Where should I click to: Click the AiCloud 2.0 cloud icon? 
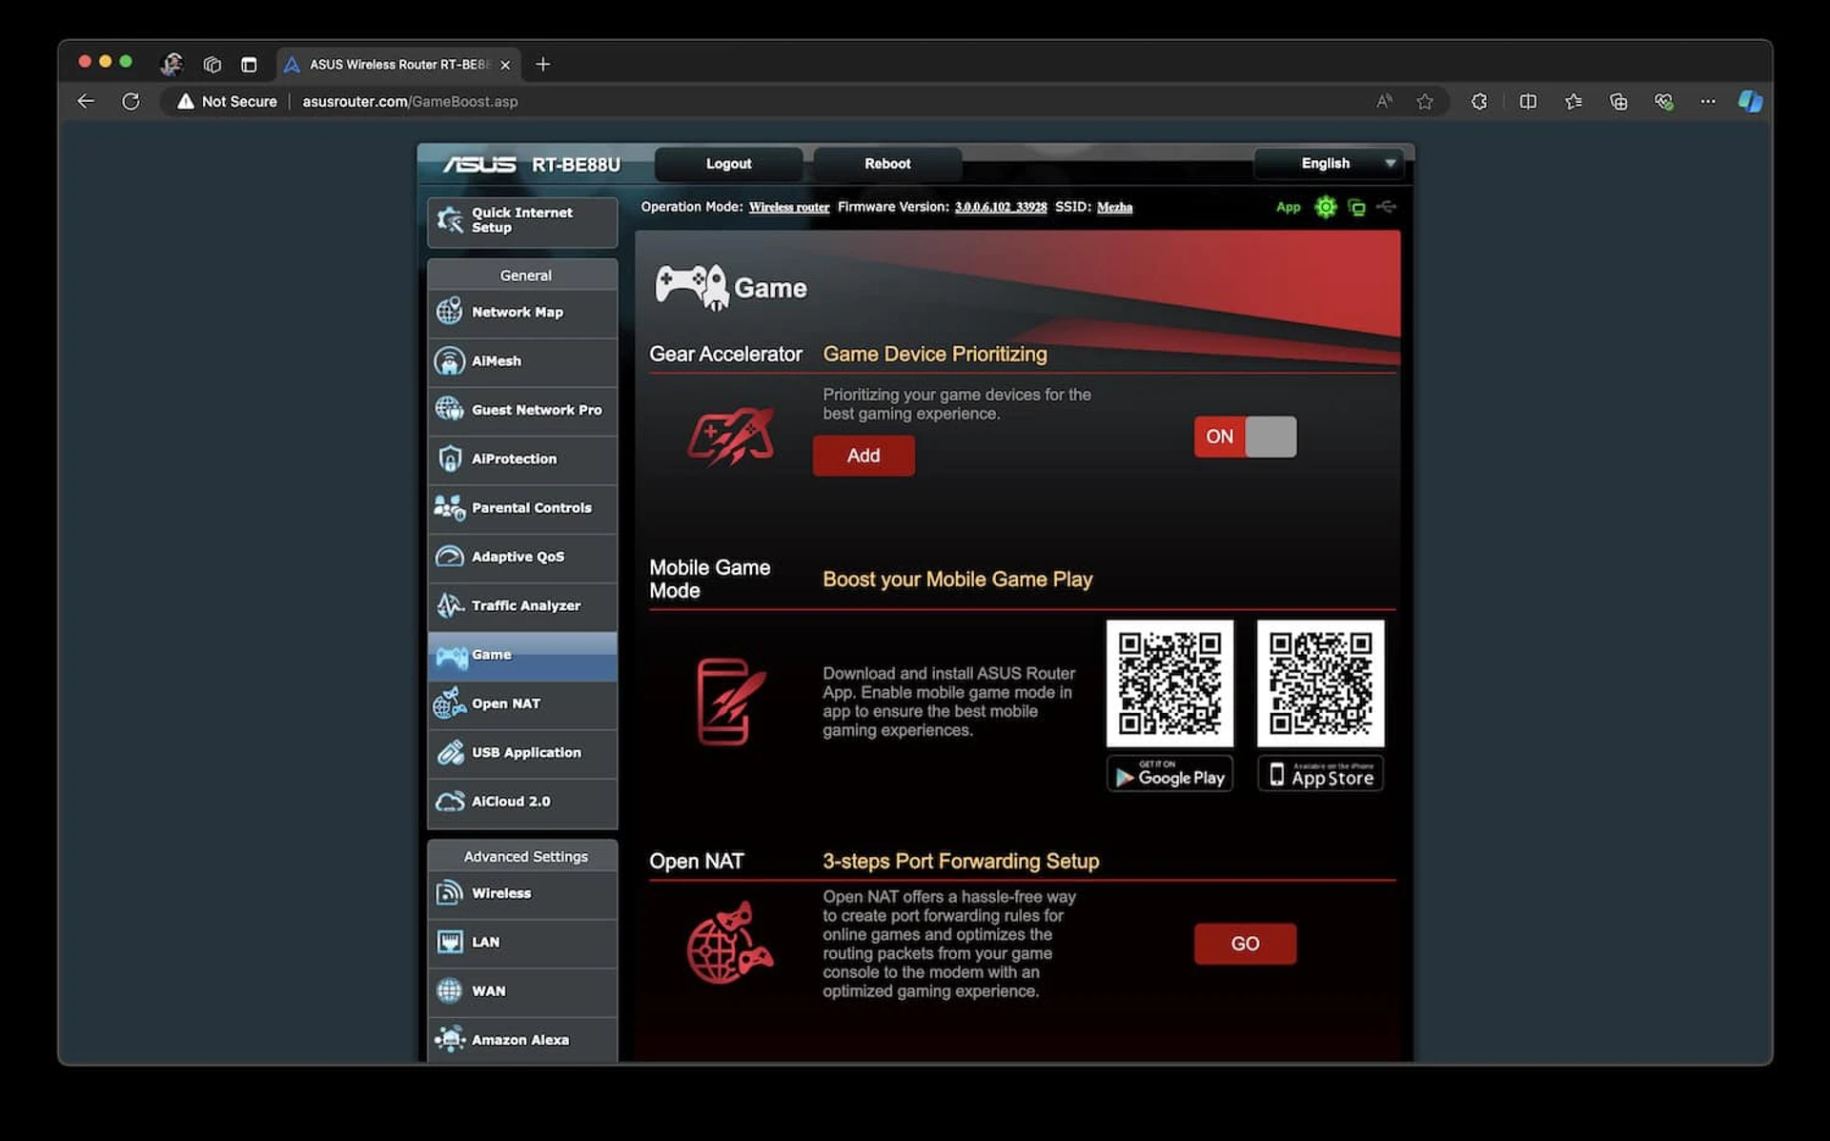(449, 802)
